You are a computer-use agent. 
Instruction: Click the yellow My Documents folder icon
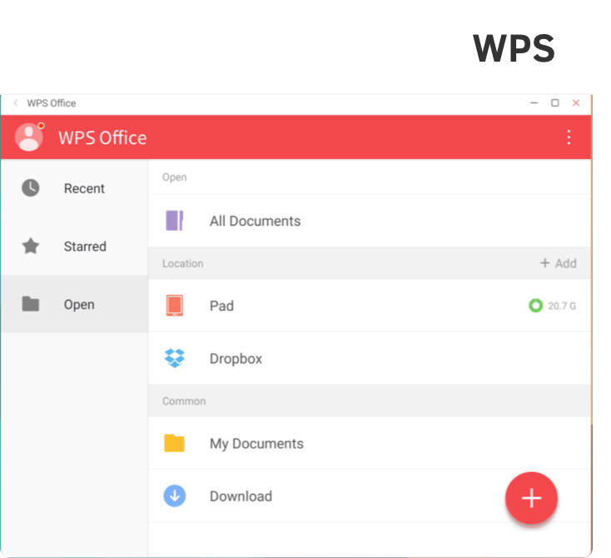[x=174, y=443]
